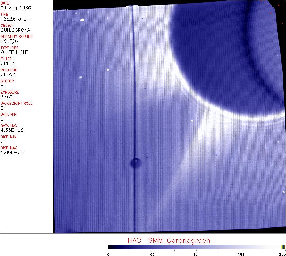The width and height of the screenshot is (286, 256).
Task: Click the color bar near value 127
Action: point(196,247)
